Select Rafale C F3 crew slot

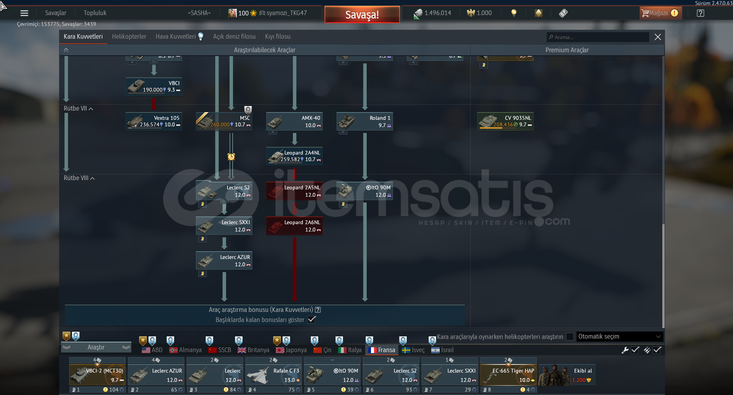point(274,375)
